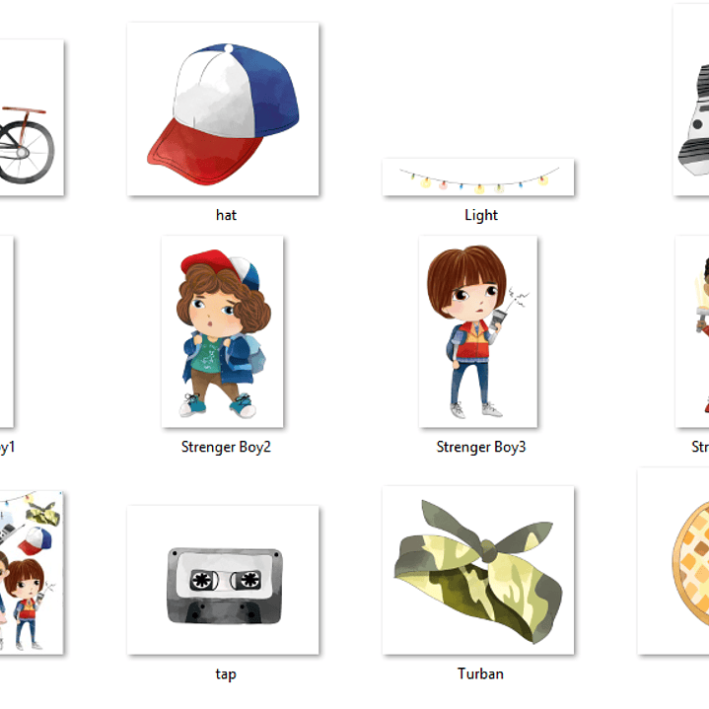Screen dimensions: 709x709
Task: Select the hat baseball cap thumbnail
Action: pyautogui.click(x=223, y=109)
